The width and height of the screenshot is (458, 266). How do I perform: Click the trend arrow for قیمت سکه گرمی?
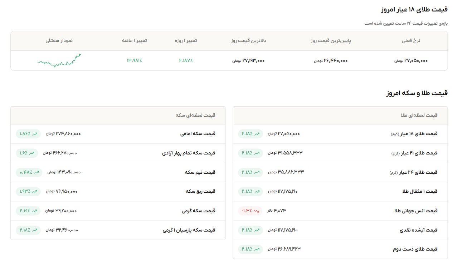(x=35, y=211)
